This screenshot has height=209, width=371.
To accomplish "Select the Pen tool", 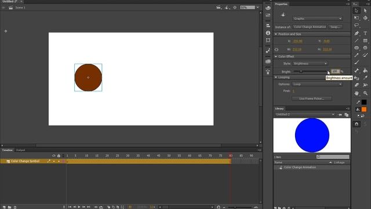I will point(357,33).
